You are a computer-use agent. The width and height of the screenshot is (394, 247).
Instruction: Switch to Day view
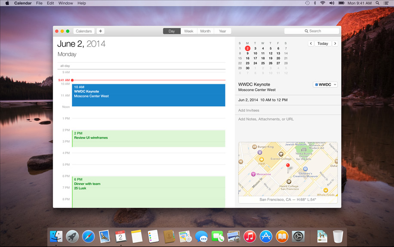(x=172, y=31)
